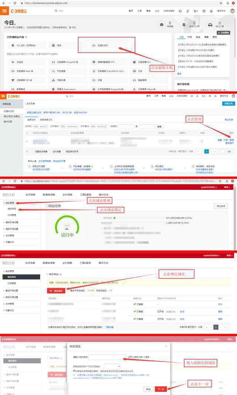Viewport: 237px width, 395px height.
Task: Tick the checkbox beside 设置自动续费 below the table
Action: coord(27,151)
